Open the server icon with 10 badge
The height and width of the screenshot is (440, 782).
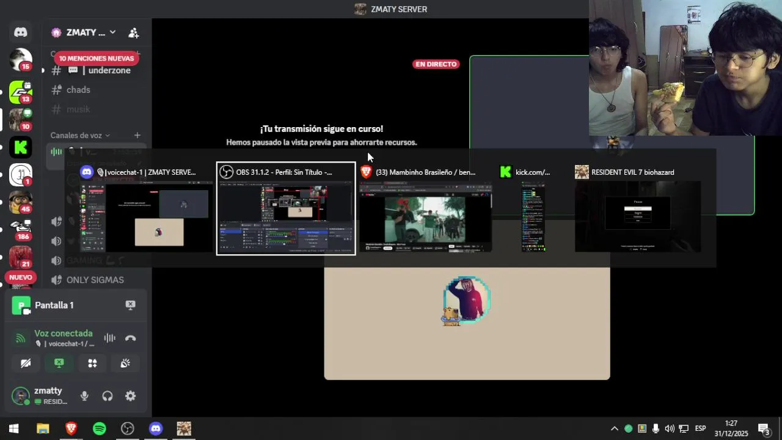tap(21, 120)
